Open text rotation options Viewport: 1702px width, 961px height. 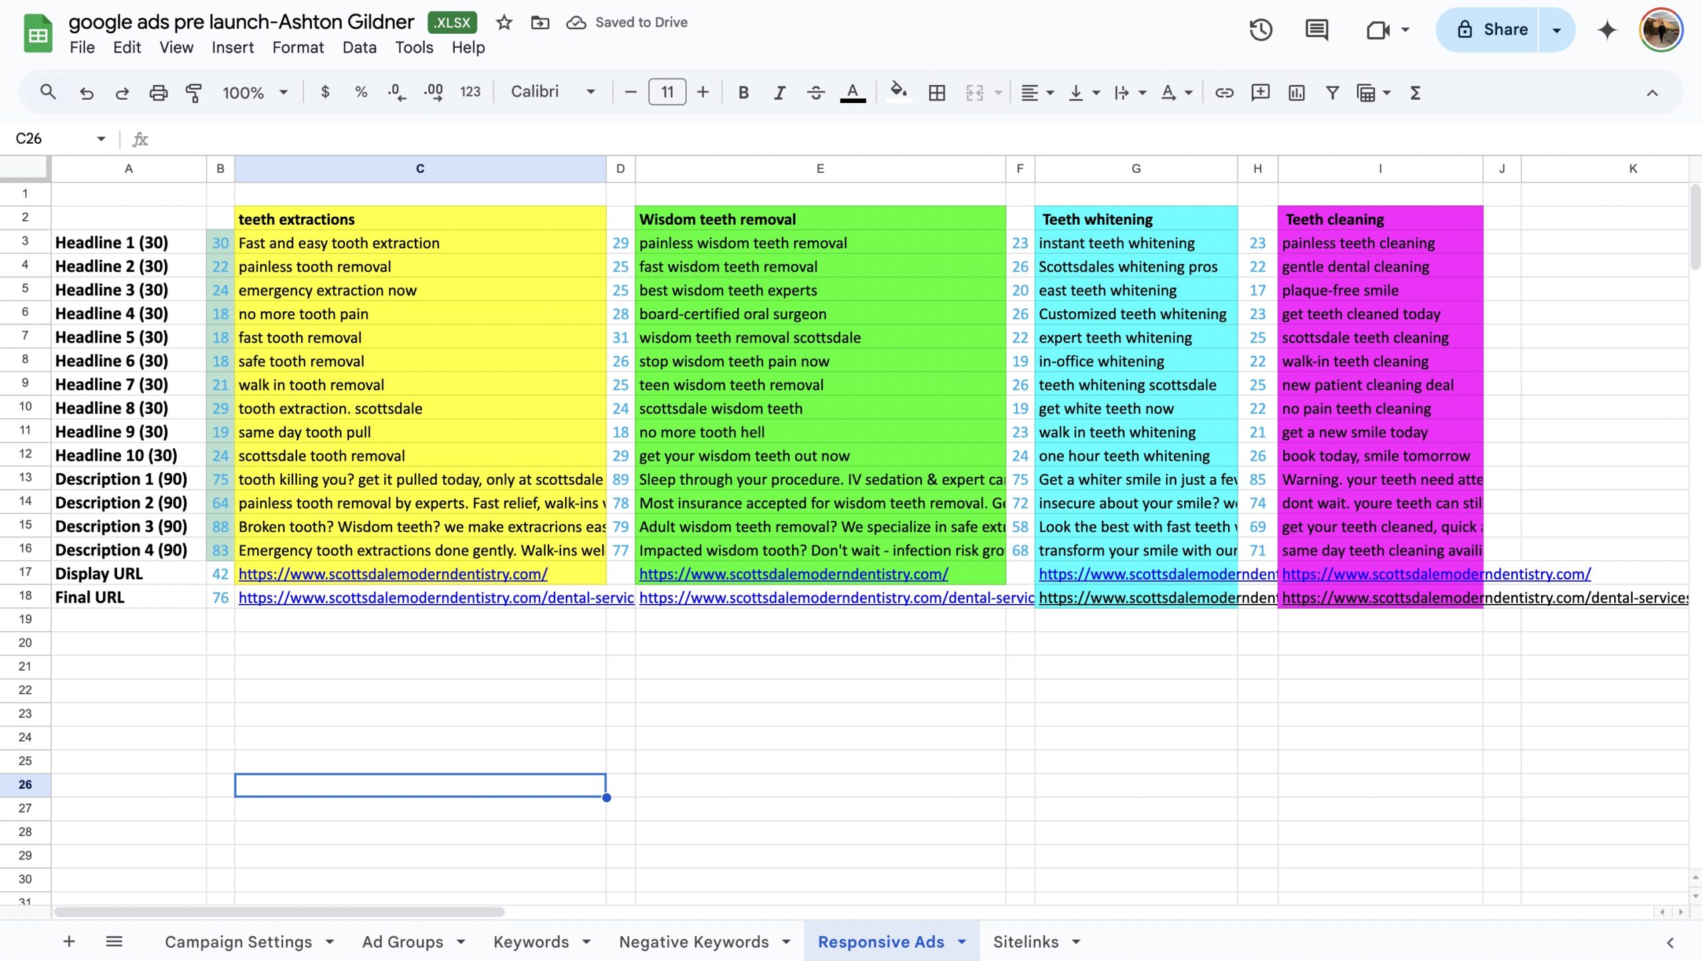pyautogui.click(x=1176, y=92)
